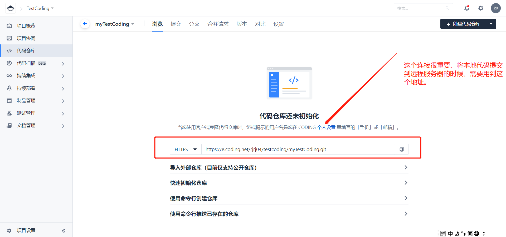Click the back arrow button

point(85,24)
